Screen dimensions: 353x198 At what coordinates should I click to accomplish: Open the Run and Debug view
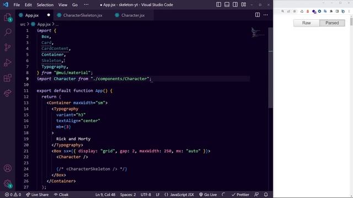tap(8, 62)
